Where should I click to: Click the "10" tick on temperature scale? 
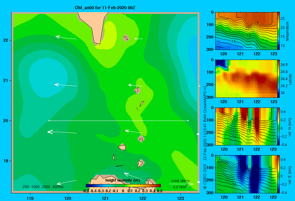283,46
